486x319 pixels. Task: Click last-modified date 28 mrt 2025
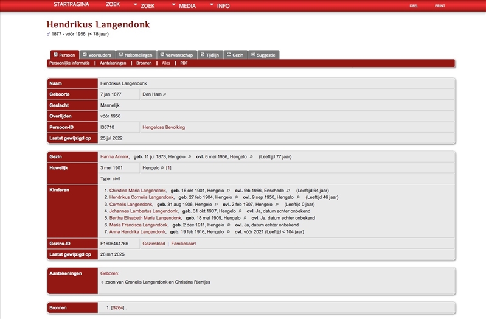click(x=113, y=254)
